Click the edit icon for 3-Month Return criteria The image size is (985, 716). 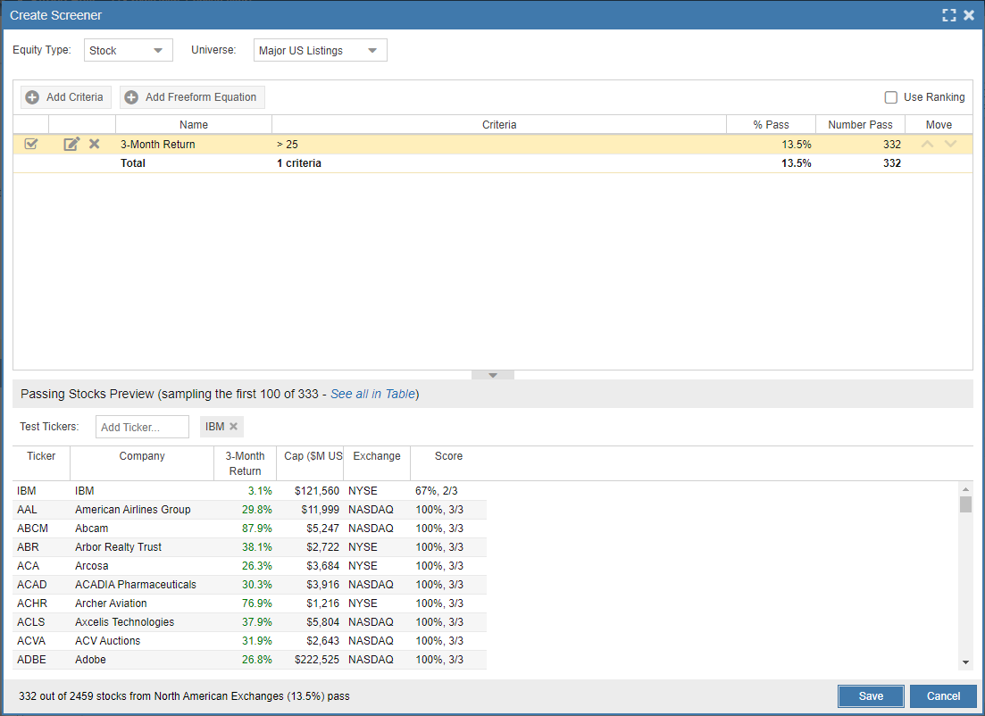(x=71, y=144)
